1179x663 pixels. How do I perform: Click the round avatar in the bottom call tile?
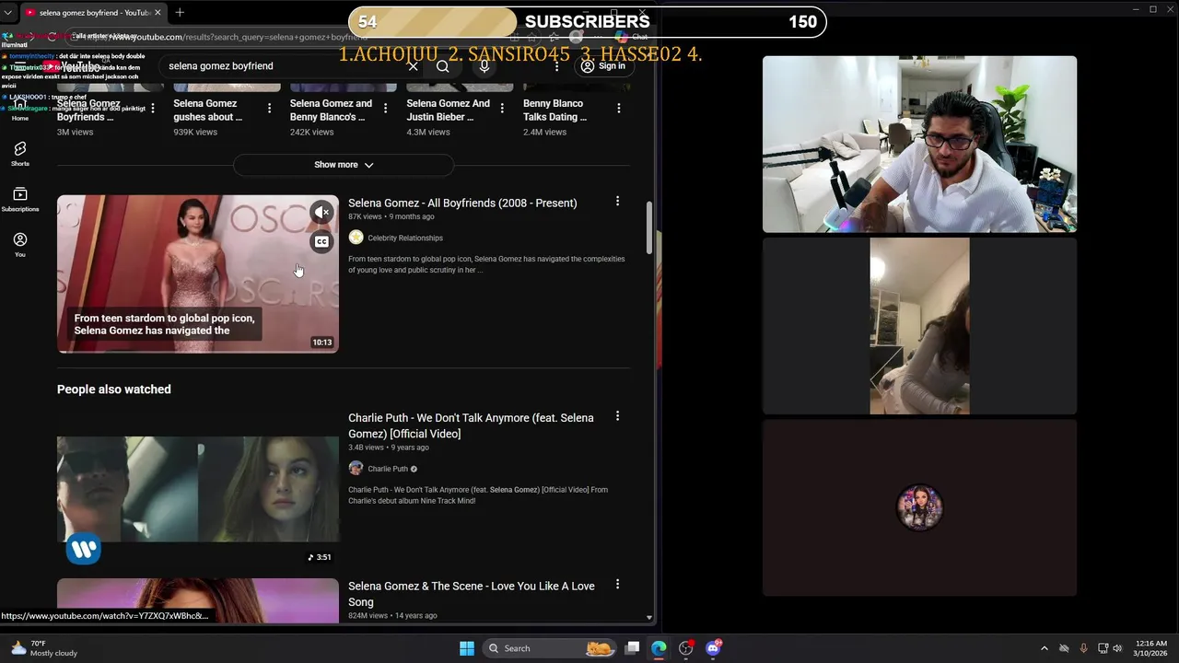tap(919, 508)
